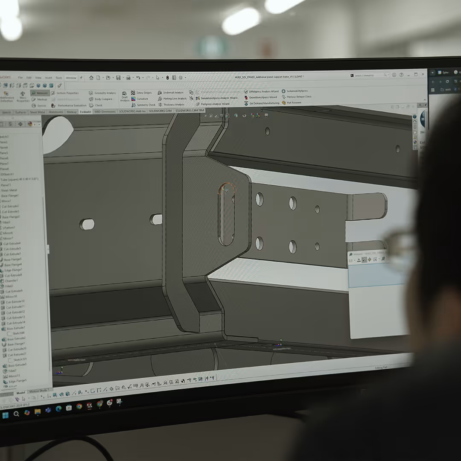This screenshot has width=461, height=461.
Task: Open File Explorer from the taskbar
Action: point(37,411)
